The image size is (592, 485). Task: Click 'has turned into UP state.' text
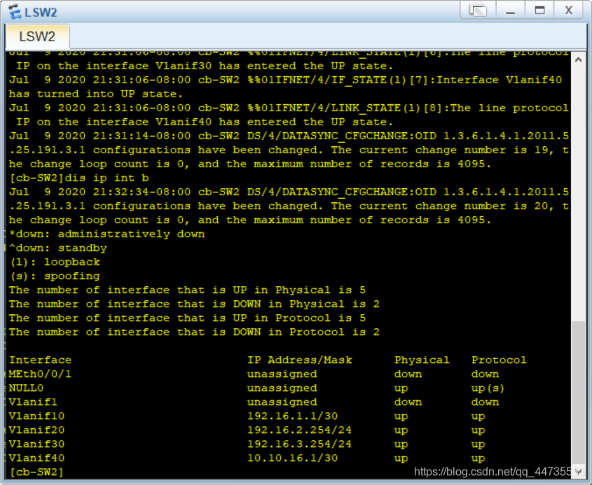pos(96,94)
